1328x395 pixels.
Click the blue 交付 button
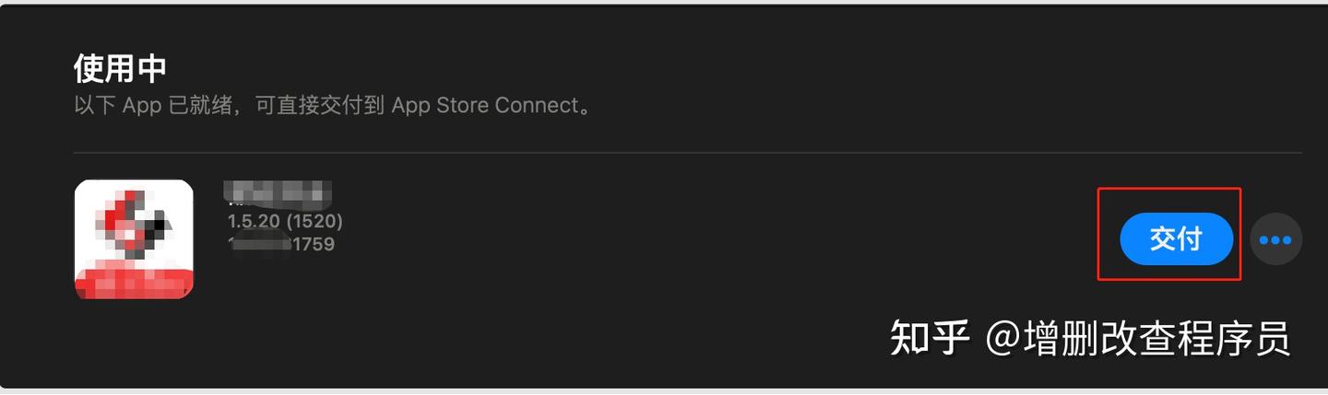point(1176,239)
